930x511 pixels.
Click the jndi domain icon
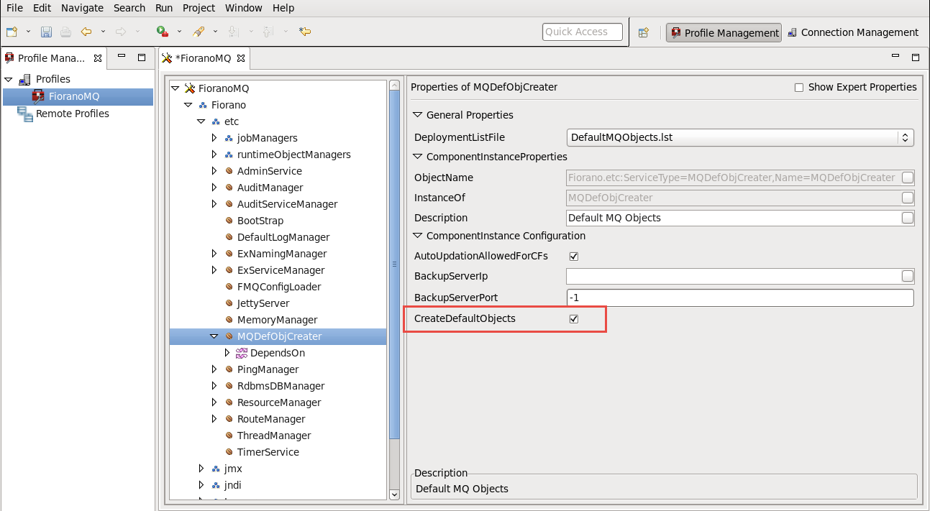tap(216, 485)
